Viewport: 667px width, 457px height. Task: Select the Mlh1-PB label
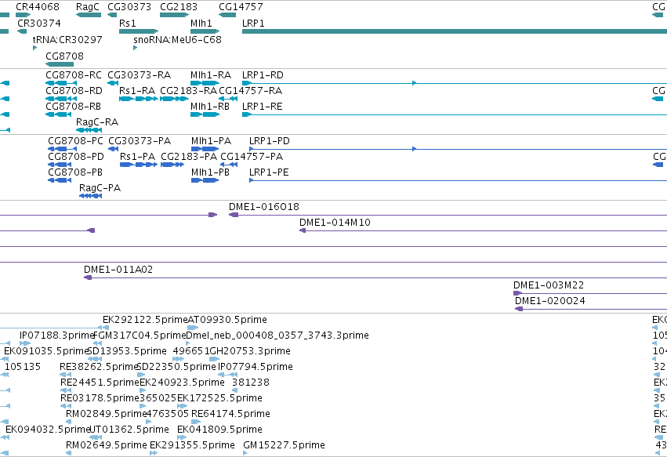pos(210,172)
